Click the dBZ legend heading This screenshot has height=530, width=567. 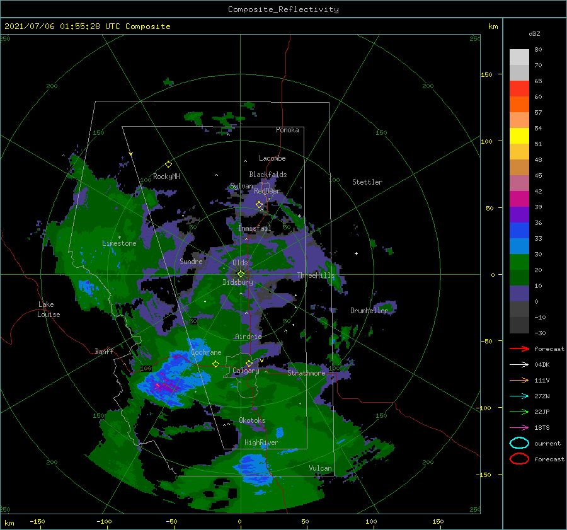[534, 33]
